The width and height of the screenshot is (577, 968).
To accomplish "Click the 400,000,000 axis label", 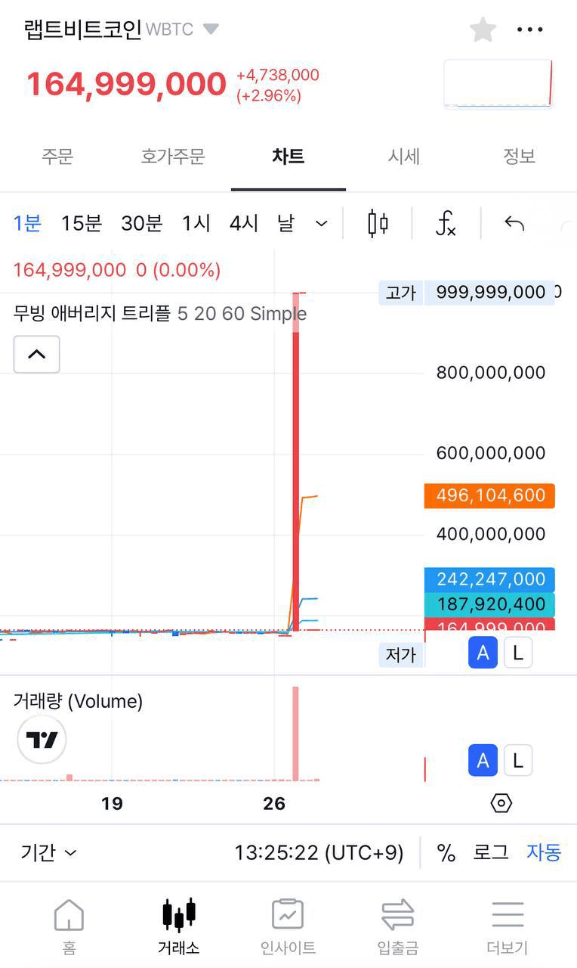I will point(491,534).
